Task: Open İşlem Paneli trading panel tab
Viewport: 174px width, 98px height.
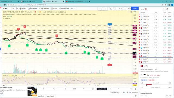Action: pyautogui.click(x=51, y=96)
